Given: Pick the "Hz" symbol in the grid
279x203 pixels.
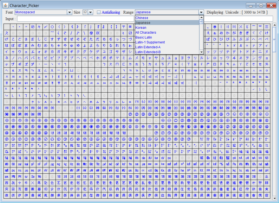Looking at the screenshot, I should click(72, 164).
